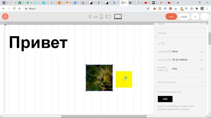Image resolution: width=211 pixels, height=118 pixels.
Task: Show help tooltip for ZOOMABLE
Action: pyautogui.click(x=170, y=51)
